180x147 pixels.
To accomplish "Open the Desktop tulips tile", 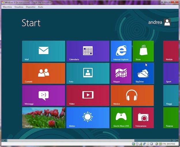I will click(x=43, y=118).
